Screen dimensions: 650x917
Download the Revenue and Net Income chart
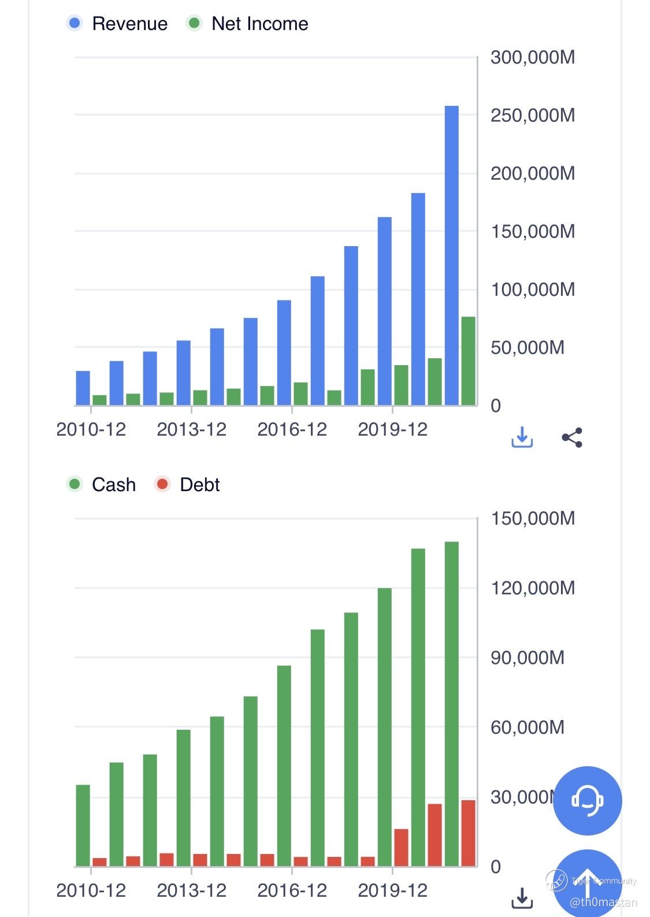click(522, 437)
